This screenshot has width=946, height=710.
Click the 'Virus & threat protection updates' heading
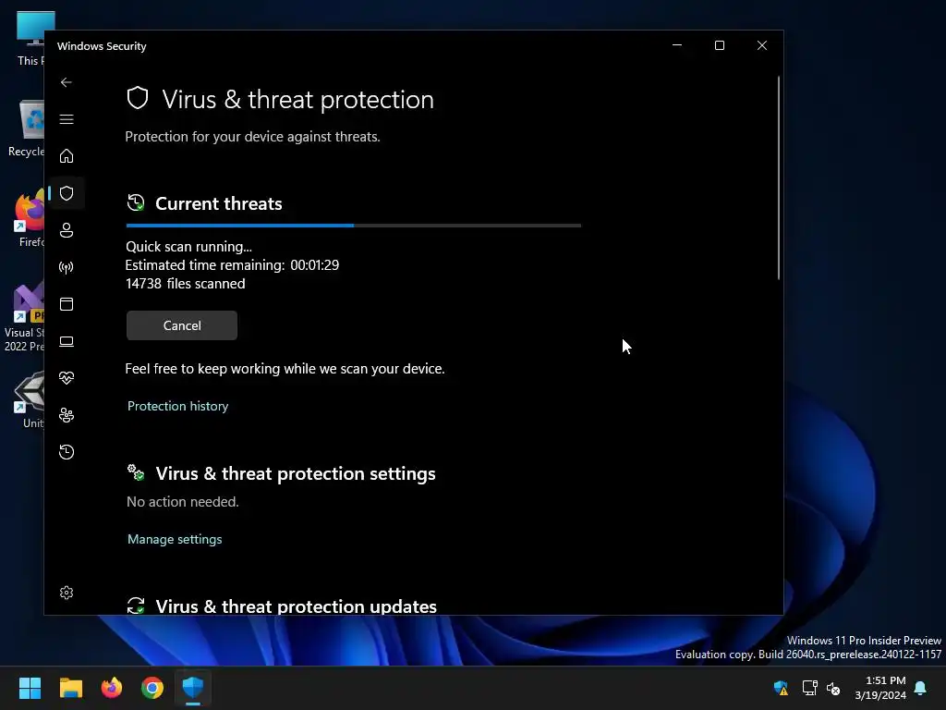coord(297,606)
